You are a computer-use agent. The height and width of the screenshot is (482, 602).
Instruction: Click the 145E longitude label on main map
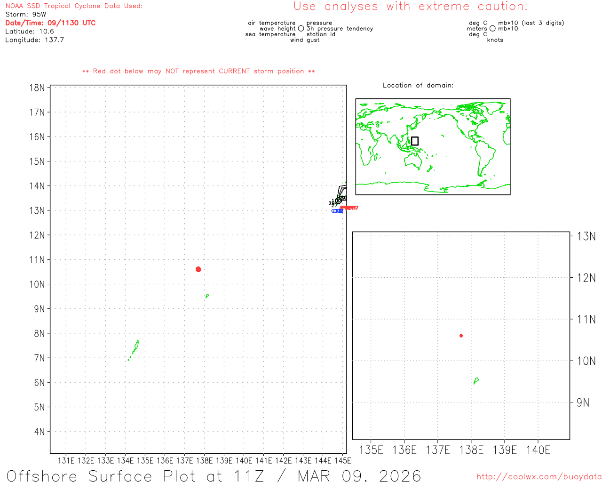(x=343, y=460)
